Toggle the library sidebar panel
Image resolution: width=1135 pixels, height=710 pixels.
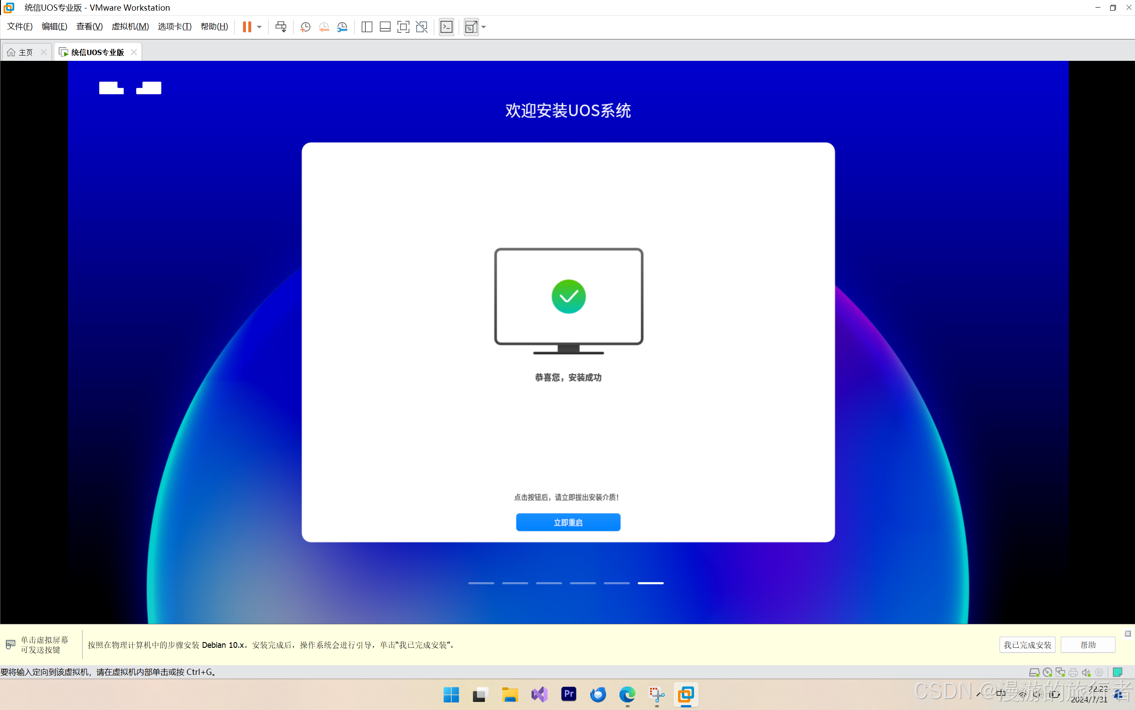(367, 27)
